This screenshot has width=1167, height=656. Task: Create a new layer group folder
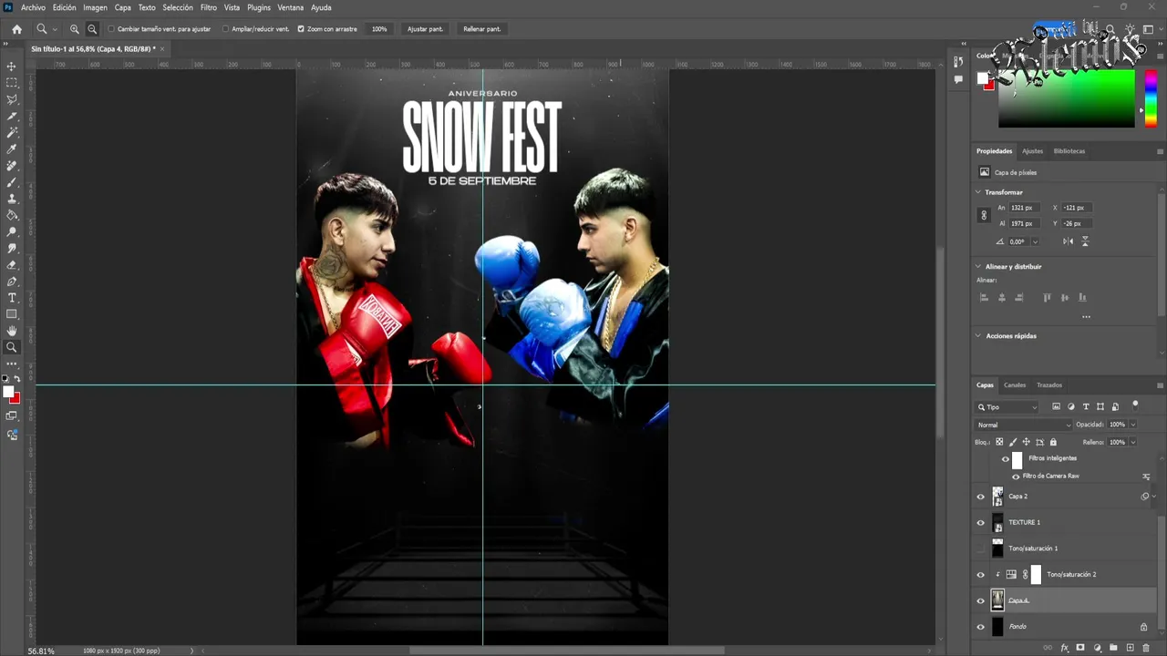(1113, 648)
